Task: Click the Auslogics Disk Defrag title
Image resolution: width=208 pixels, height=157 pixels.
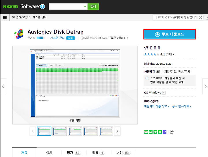Action: [x=55, y=32]
